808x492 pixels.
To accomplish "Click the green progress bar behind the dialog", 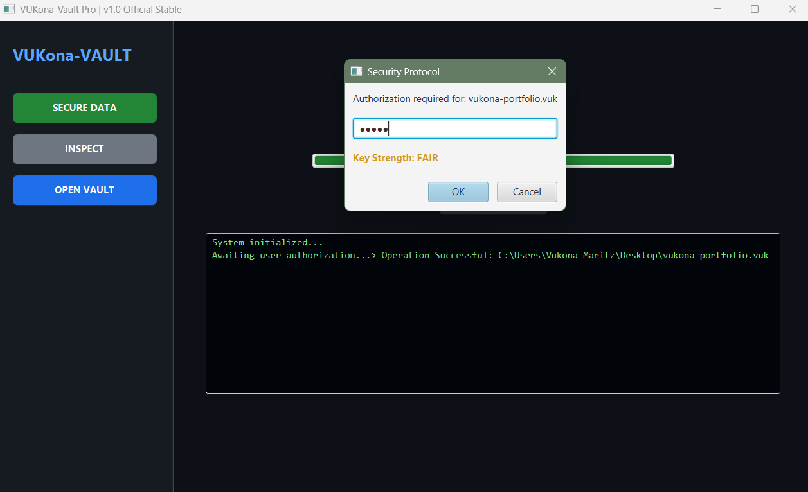I will (617, 160).
